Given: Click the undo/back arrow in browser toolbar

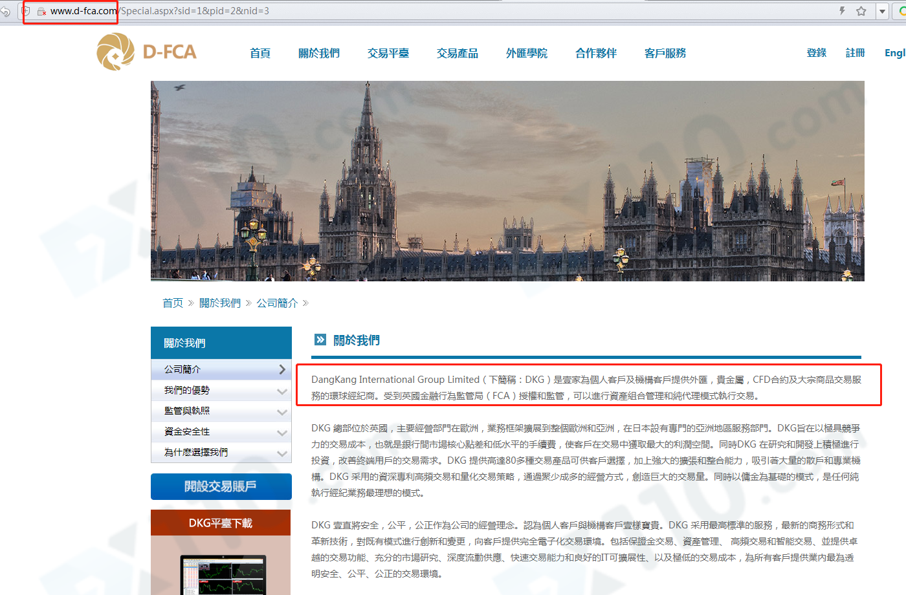Looking at the screenshot, I should 5,11.
